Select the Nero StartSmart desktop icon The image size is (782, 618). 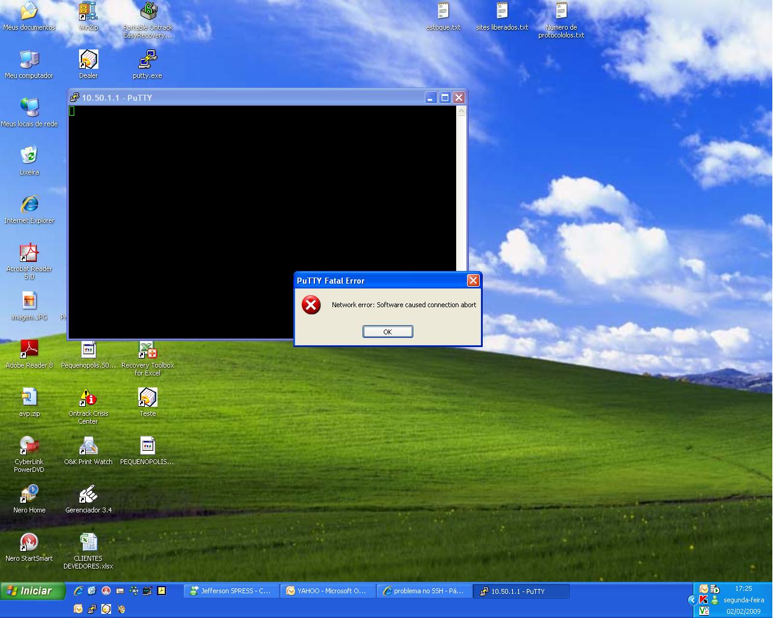[x=29, y=547]
